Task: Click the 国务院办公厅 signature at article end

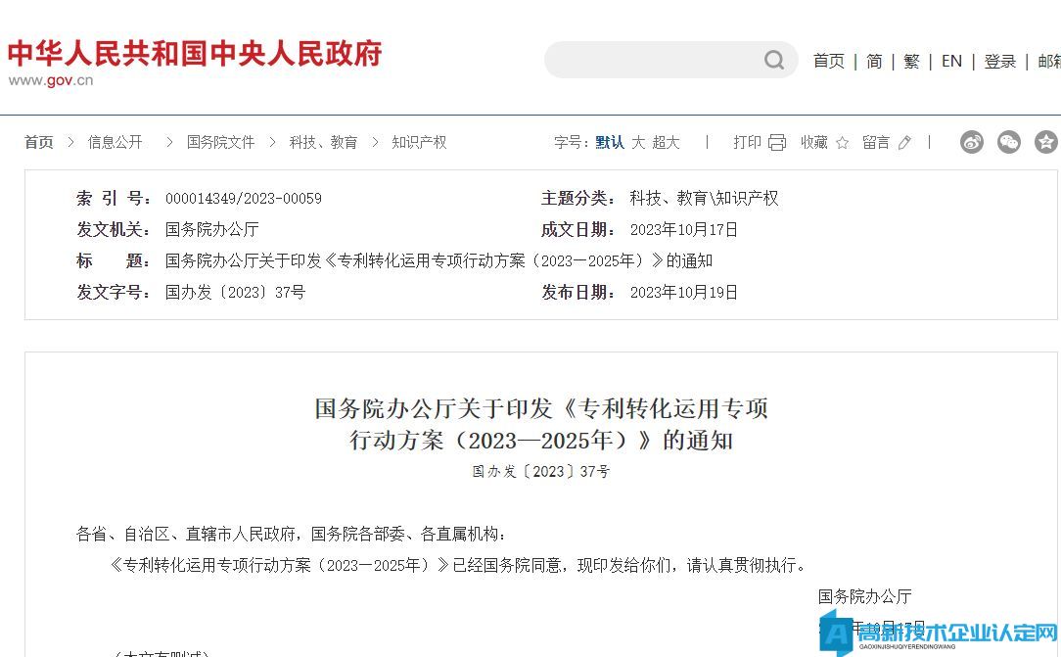Action: 865,596
